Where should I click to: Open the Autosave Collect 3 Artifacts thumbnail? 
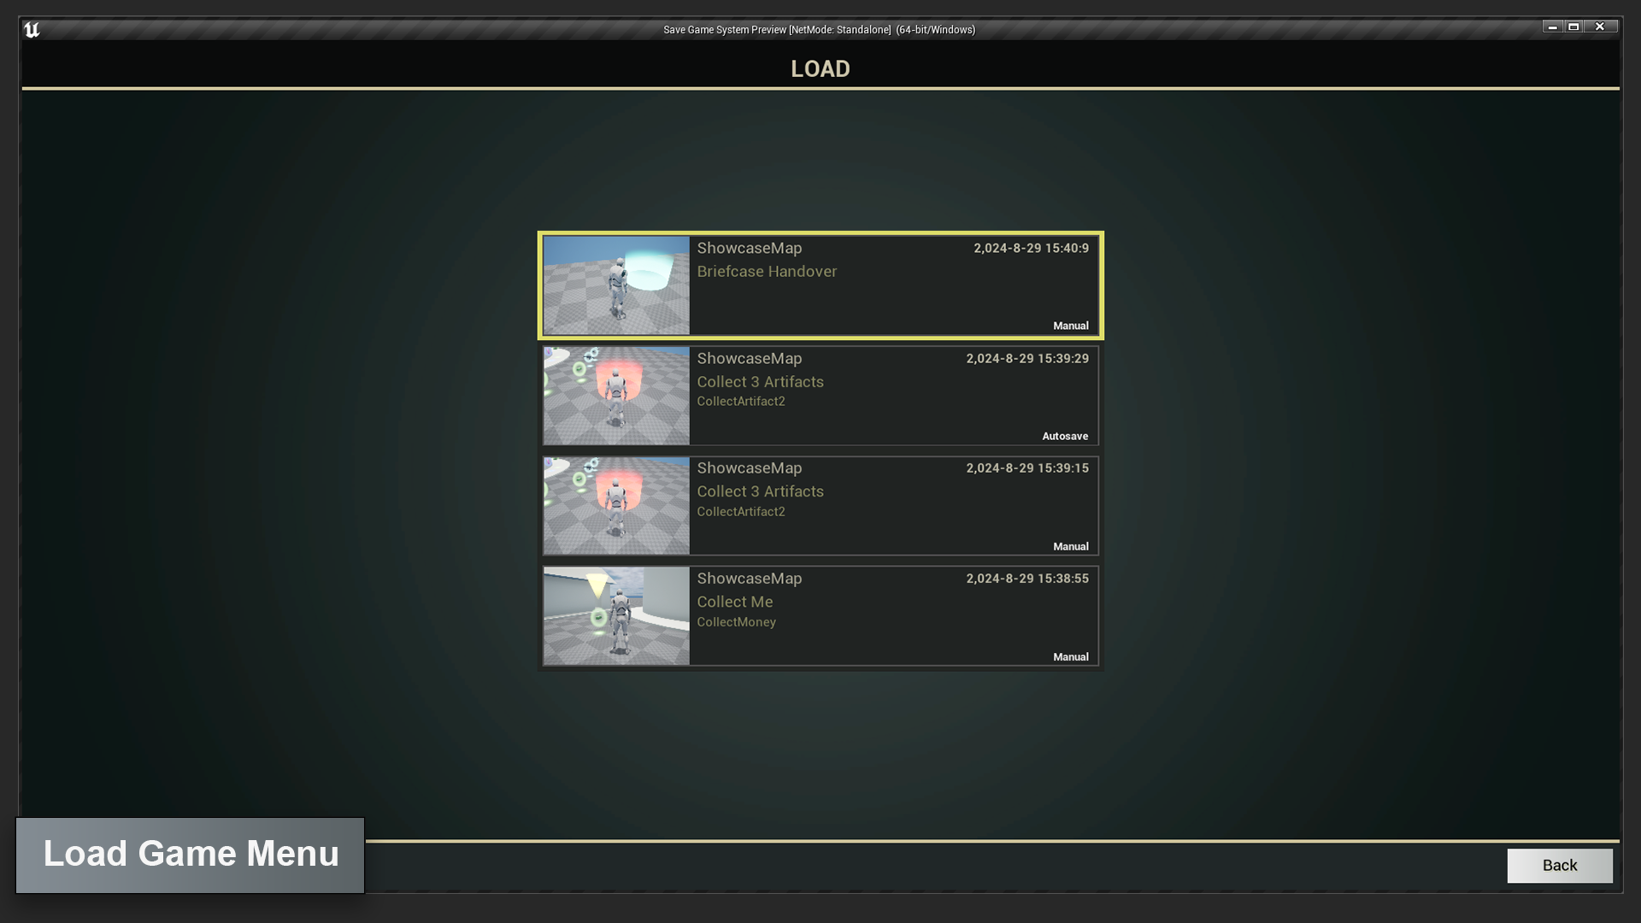click(x=616, y=396)
